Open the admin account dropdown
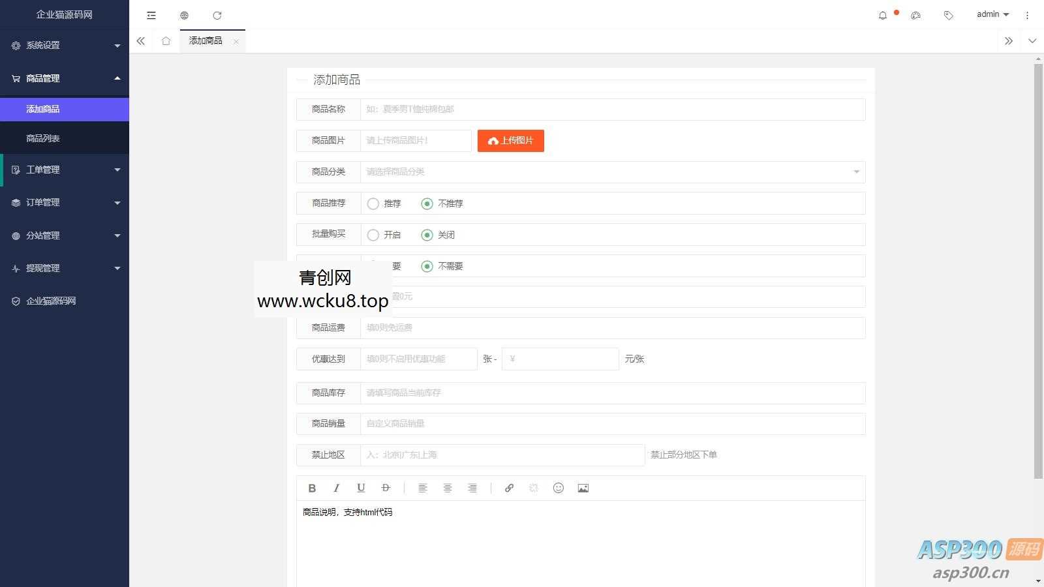The width and height of the screenshot is (1044, 587). (991, 14)
